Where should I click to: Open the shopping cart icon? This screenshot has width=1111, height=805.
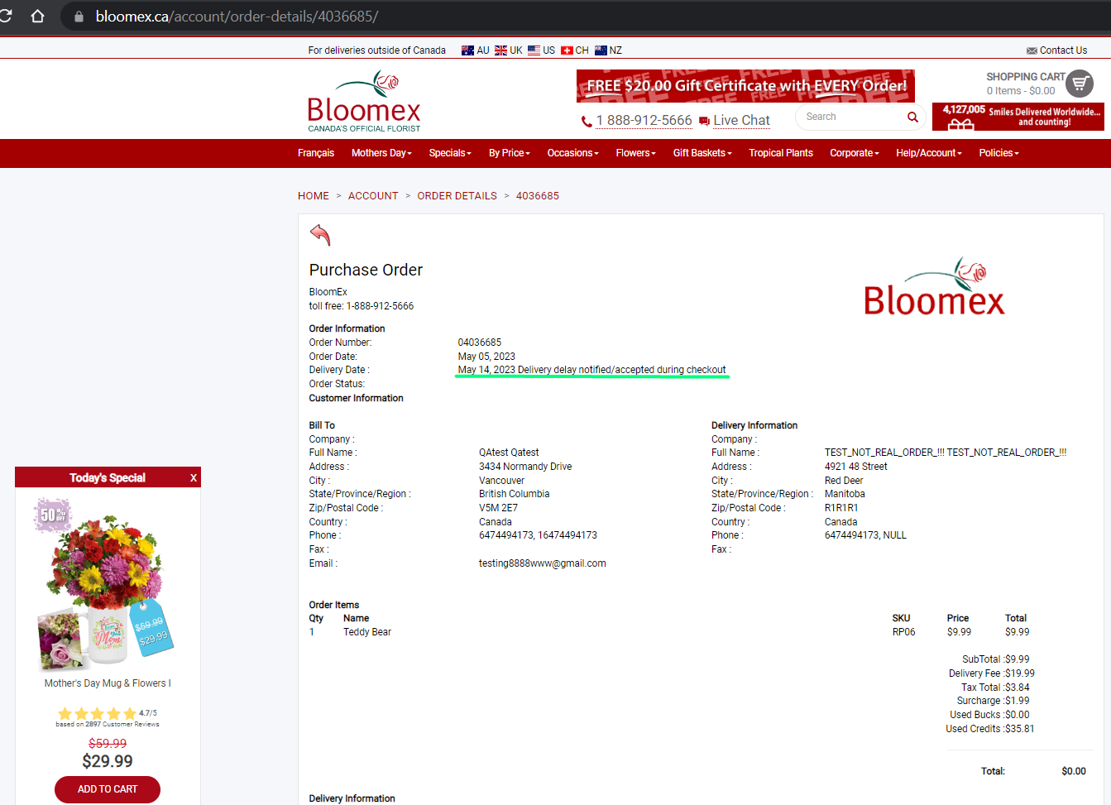coord(1080,84)
